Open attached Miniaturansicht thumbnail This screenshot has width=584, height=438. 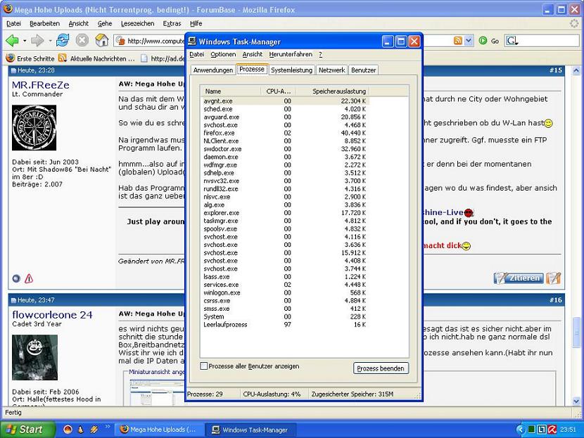[x=156, y=392]
